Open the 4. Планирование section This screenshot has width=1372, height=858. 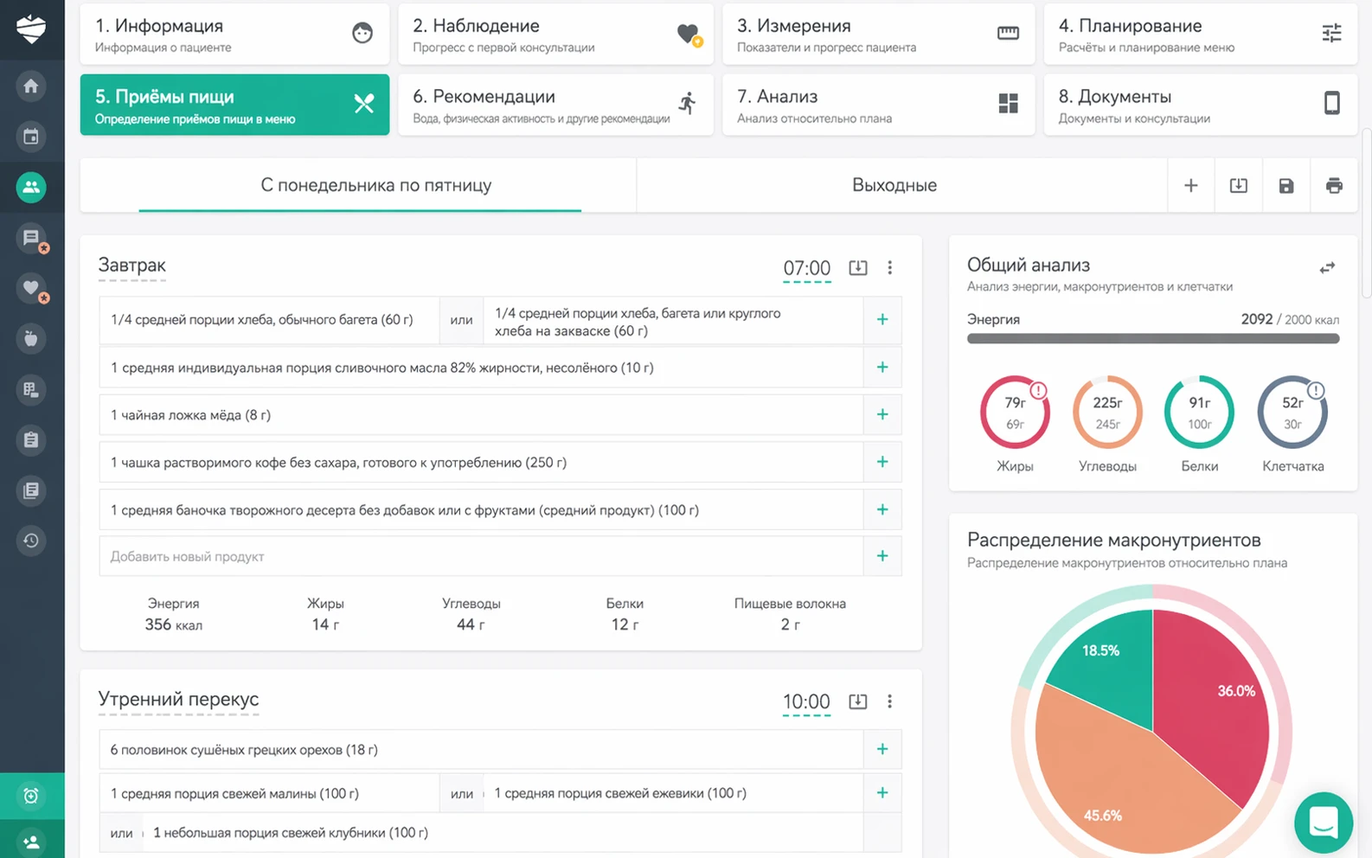pos(1200,34)
